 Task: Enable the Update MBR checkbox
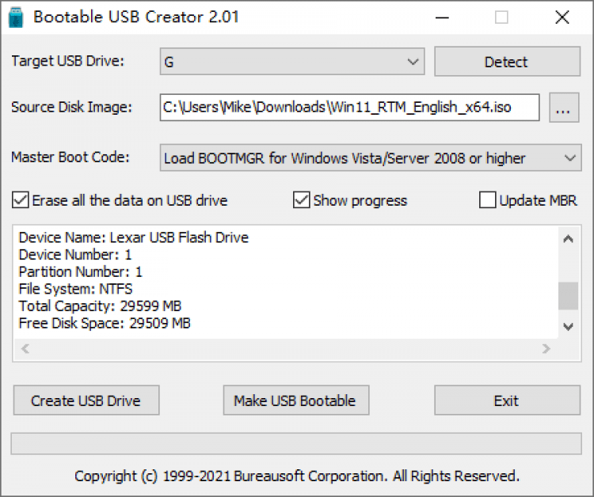[488, 200]
